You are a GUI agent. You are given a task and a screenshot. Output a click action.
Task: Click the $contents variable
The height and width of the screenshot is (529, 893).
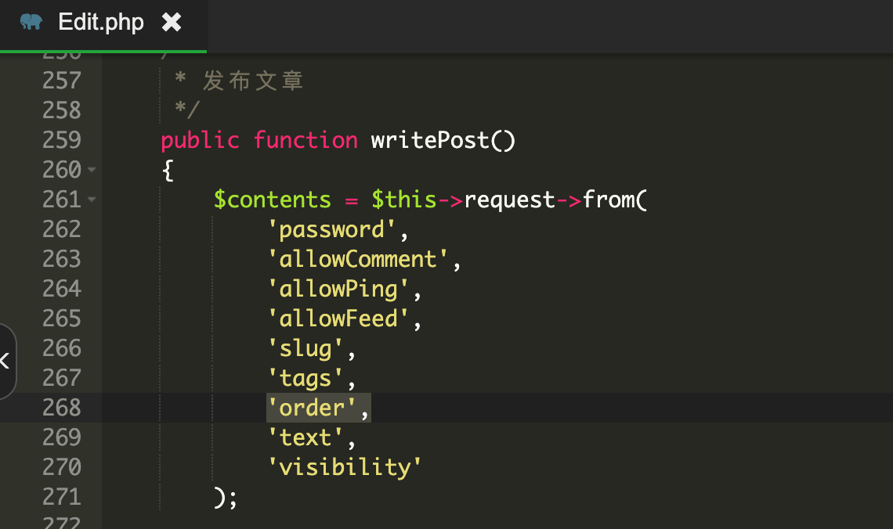click(272, 200)
